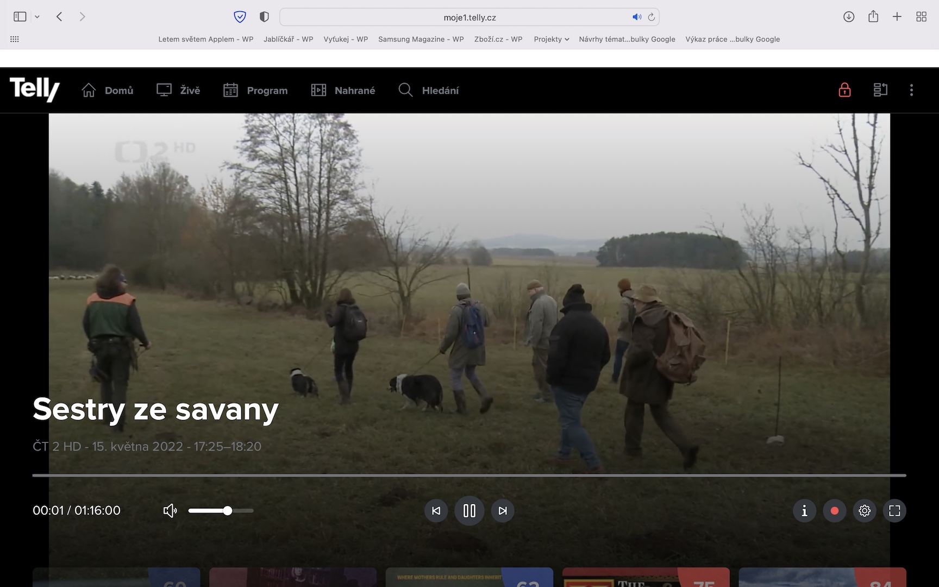Show program info with i icon
This screenshot has height=587, width=939.
tap(804, 510)
